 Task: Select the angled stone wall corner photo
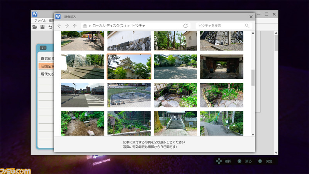tap(222, 41)
